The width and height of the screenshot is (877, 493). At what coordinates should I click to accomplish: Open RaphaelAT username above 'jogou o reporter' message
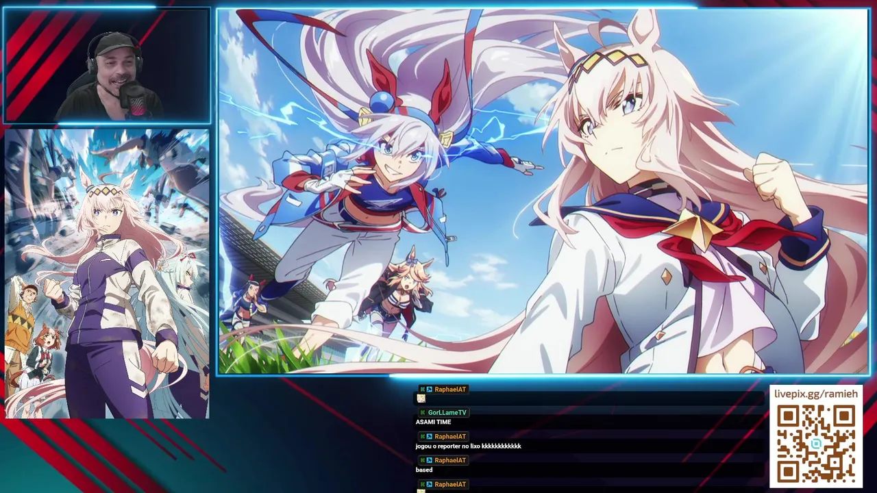[x=450, y=437]
